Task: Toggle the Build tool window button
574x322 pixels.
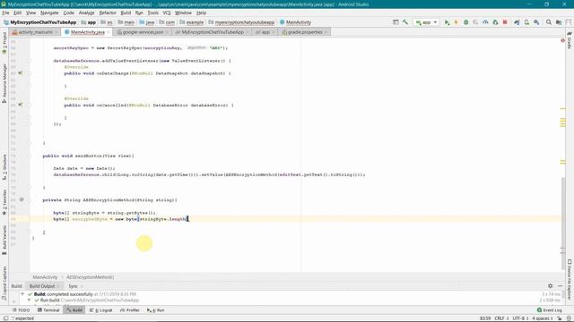Action: point(74,310)
